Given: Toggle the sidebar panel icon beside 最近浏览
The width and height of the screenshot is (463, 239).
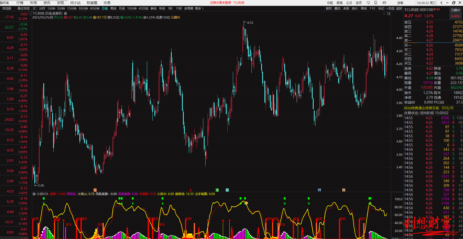Looking at the screenshot, I should point(35,8).
